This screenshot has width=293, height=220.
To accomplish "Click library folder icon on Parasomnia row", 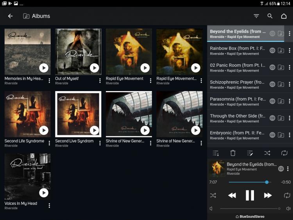I will coord(281,101).
